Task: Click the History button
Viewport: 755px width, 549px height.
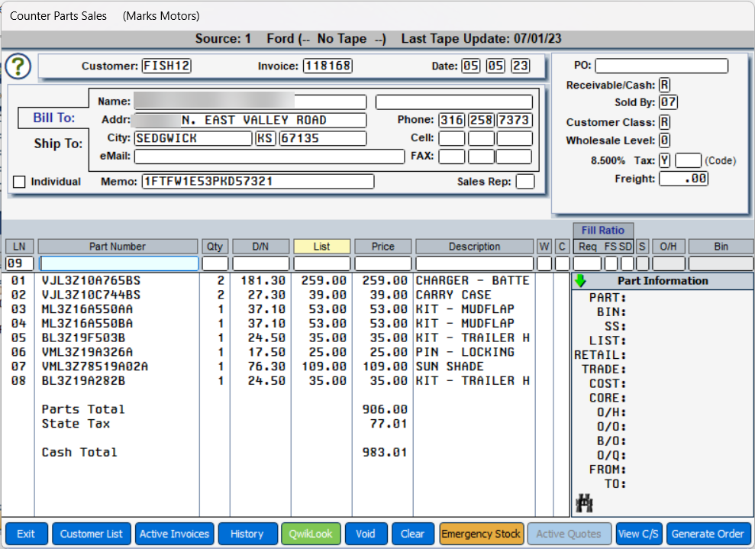Action: (x=247, y=534)
